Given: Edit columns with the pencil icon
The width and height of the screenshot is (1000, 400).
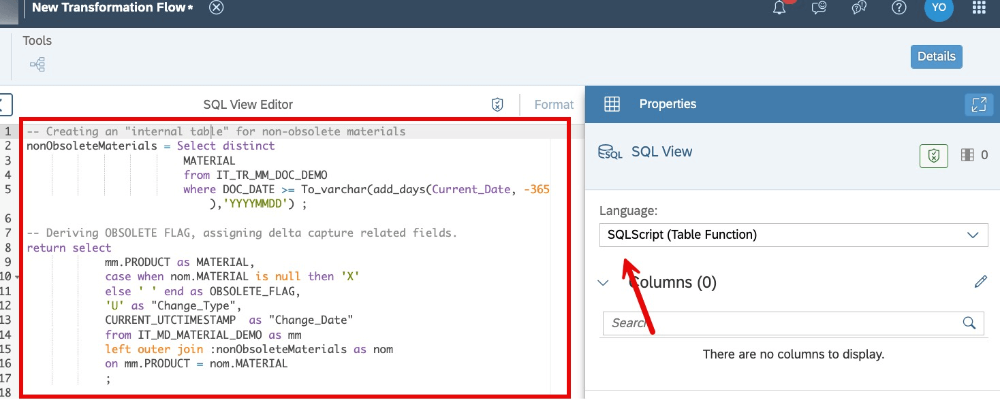Looking at the screenshot, I should tap(981, 282).
